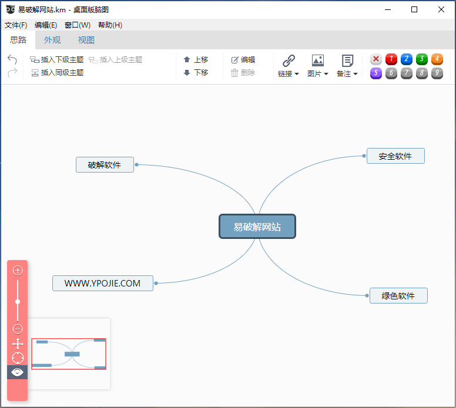The image size is (456, 408).
Task: Click the undo arrow icon
Action: 12,59
